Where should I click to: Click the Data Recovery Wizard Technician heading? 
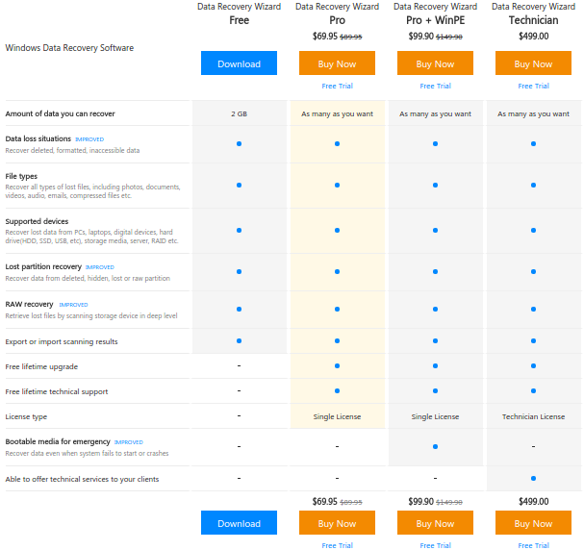coord(533,13)
